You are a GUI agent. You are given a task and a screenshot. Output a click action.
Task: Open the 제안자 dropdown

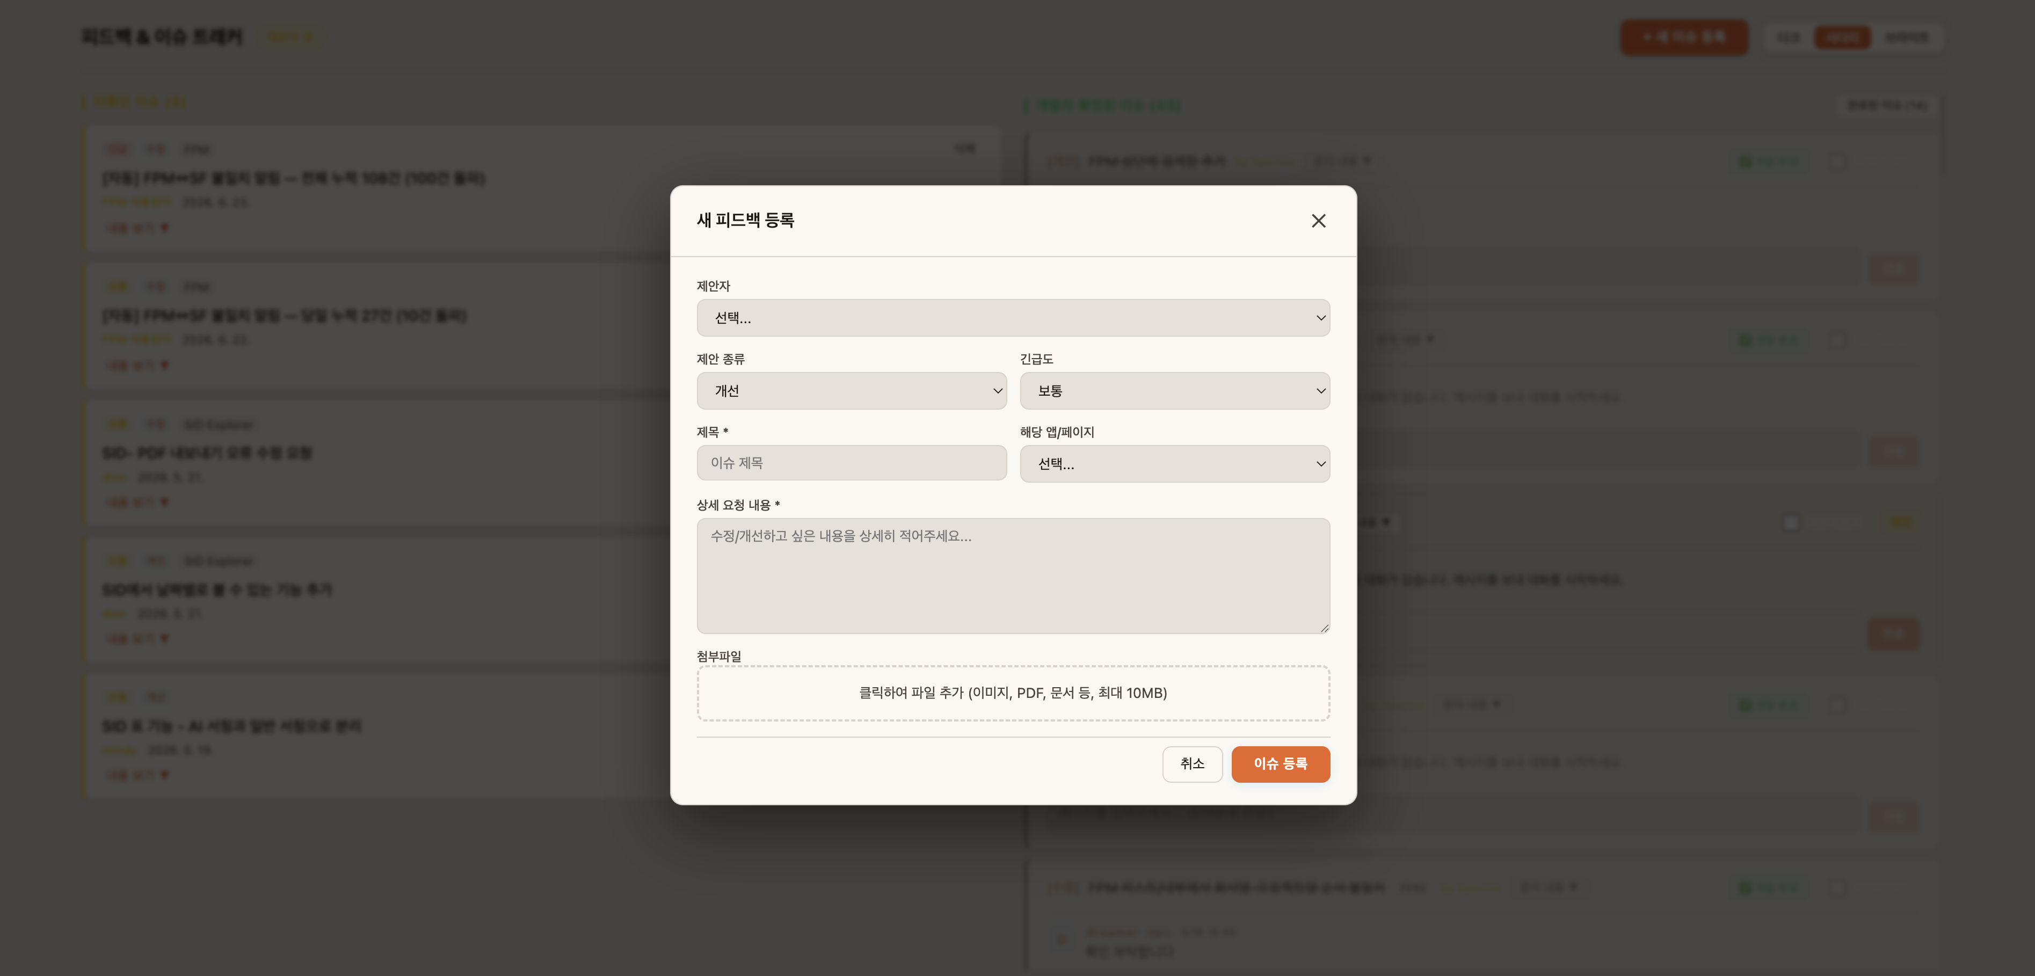1013,317
